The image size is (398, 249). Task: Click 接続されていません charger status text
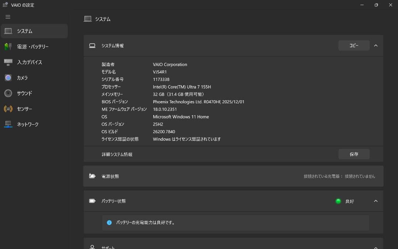(x=360, y=176)
